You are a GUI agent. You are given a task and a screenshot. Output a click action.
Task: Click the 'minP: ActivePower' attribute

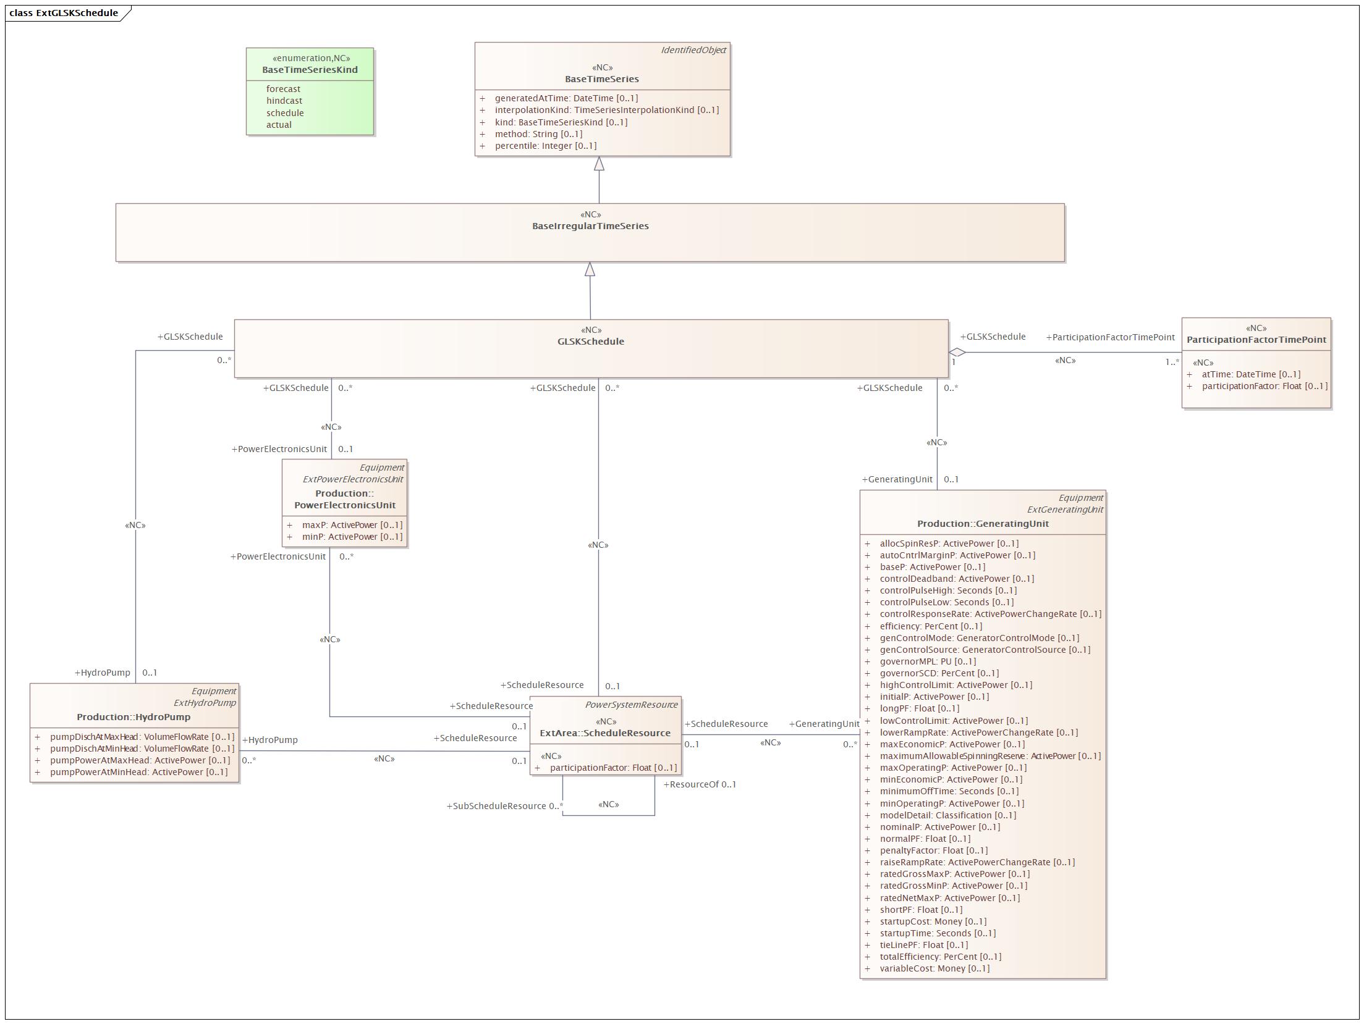click(x=352, y=537)
